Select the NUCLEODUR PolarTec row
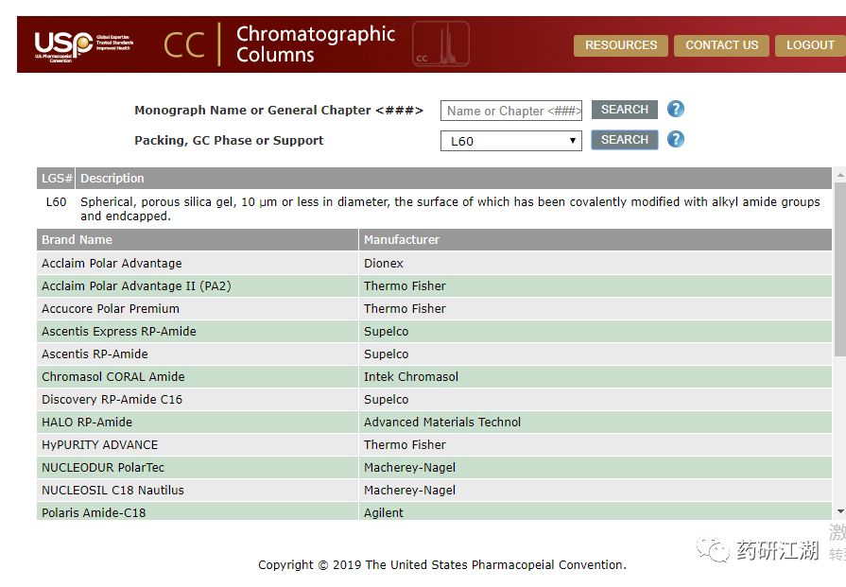Viewport: 846px width, 587px height. point(434,467)
